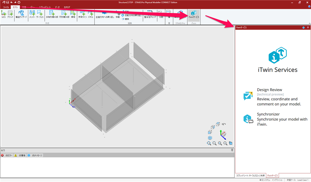The height and width of the screenshot is (182, 311).
Task: Click the zoom out magnifier icon
Action: coord(225,143)
